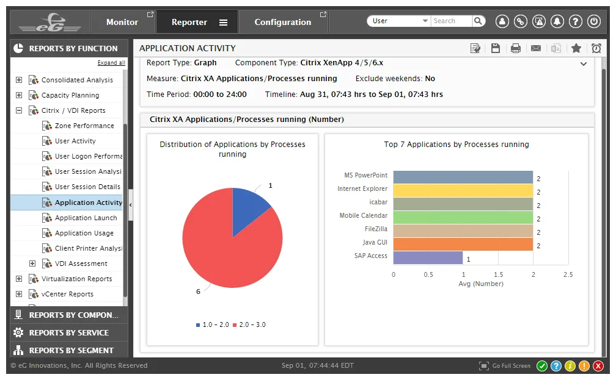
Task: Open the Zone Performance report
Action: [x=84, y=126]
